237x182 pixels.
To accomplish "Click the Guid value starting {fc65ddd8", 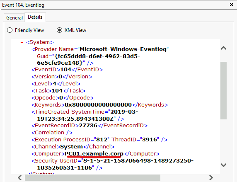I will click(89, 59).
